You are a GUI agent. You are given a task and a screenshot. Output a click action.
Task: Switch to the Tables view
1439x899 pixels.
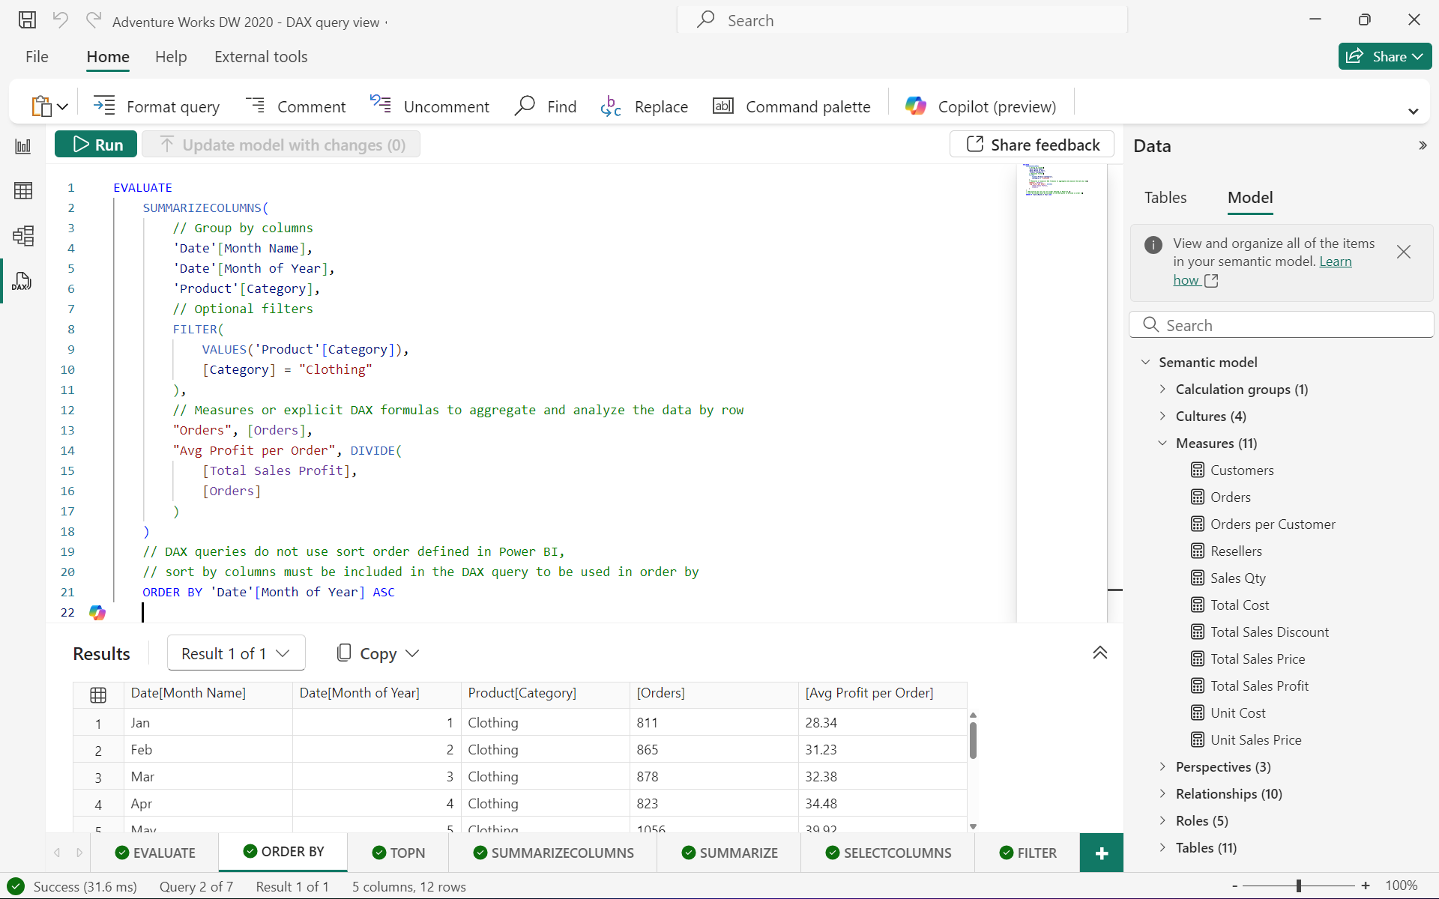(x=1165, y=197)
